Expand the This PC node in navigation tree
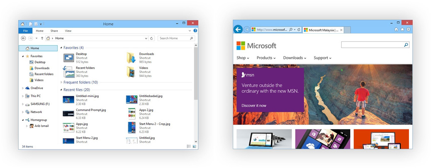The image size is (431, 168). [23, 96]
